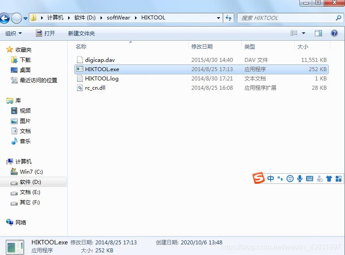Click the HIKTOOL.exe application icon
Image resolution: width=345 pixels, height=255 pixels.
point(80,69)
